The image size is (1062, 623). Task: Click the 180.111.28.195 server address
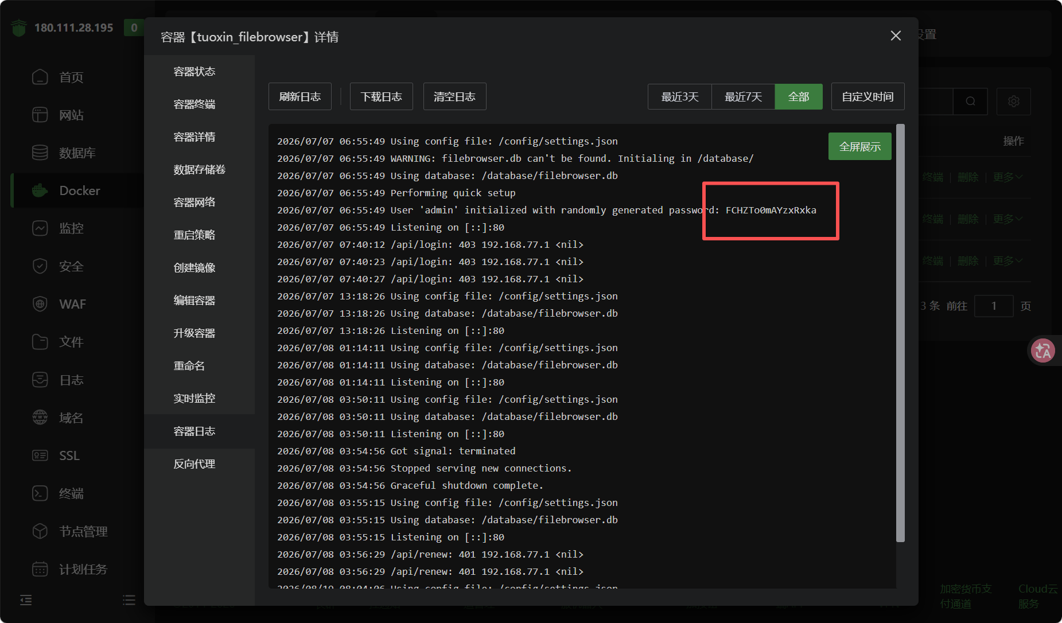coord(74,28)
